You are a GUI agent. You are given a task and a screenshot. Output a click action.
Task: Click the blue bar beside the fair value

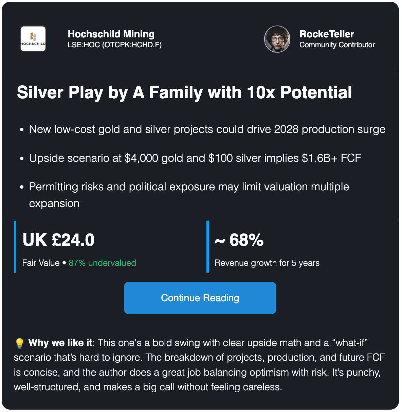tap(15, 246)
